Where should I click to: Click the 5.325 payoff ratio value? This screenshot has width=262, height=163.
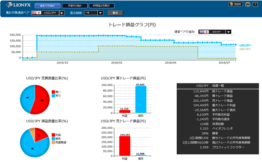pyautogui.click(x=204, y=129)
